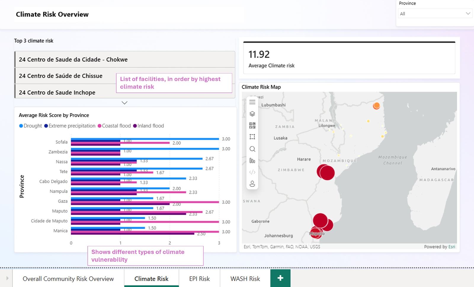
Task: Click the Gaza coastal flood bar
Action: 145,202
